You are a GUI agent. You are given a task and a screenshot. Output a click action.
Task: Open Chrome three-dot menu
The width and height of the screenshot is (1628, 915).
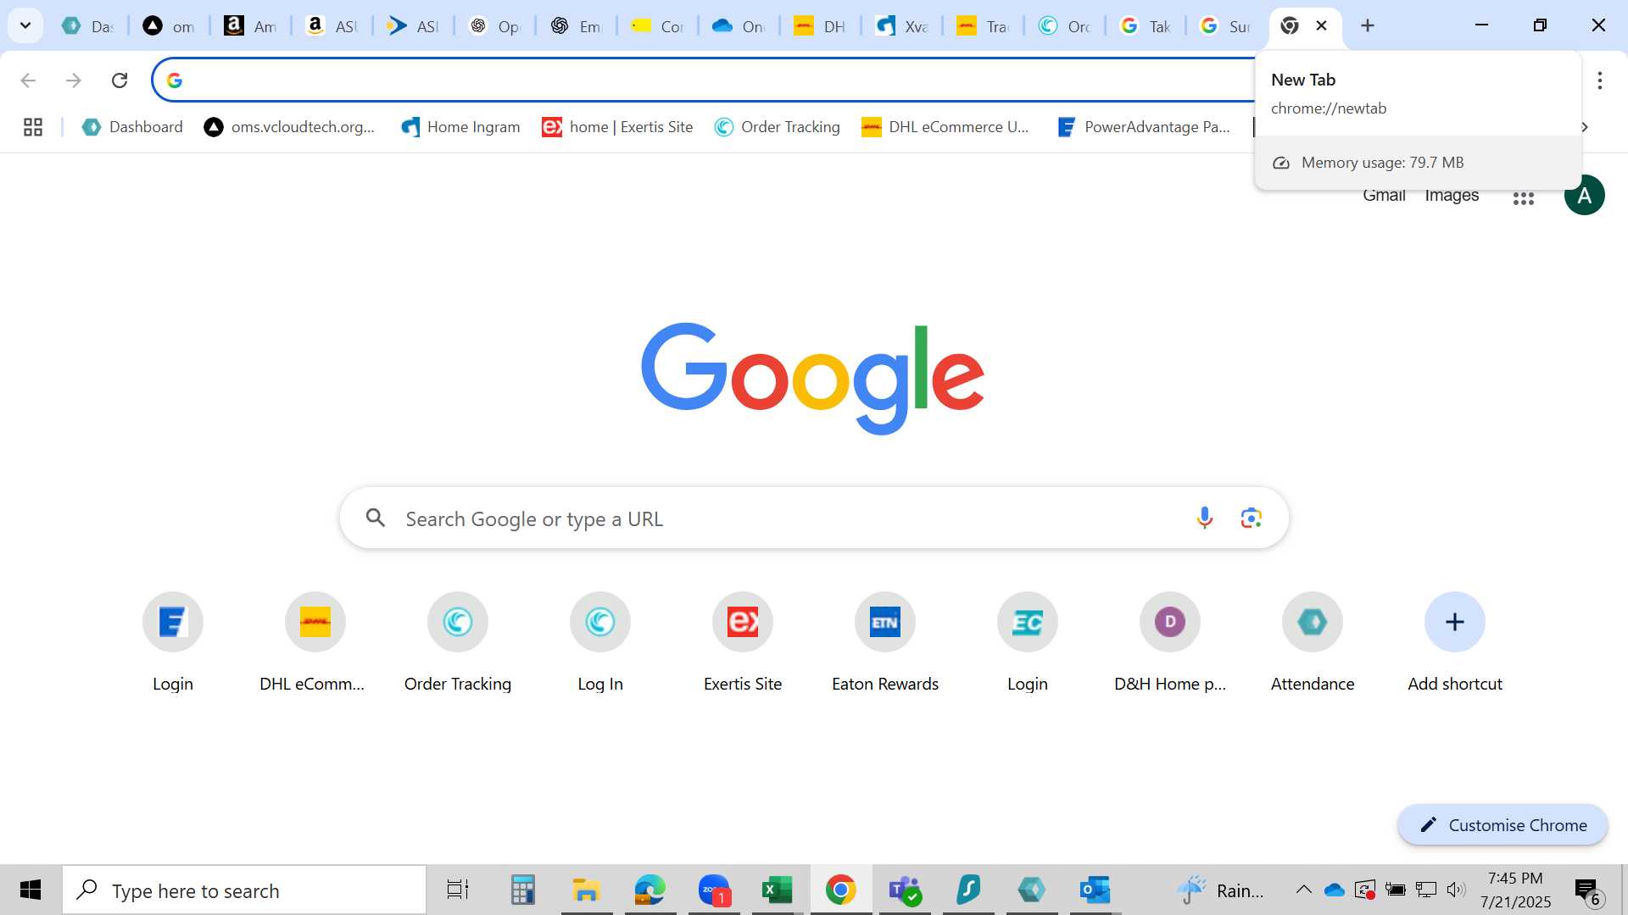point(1600,80)
